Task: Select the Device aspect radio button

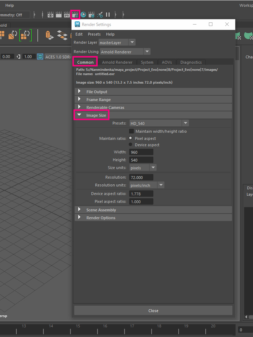Action: pos(131,144)
